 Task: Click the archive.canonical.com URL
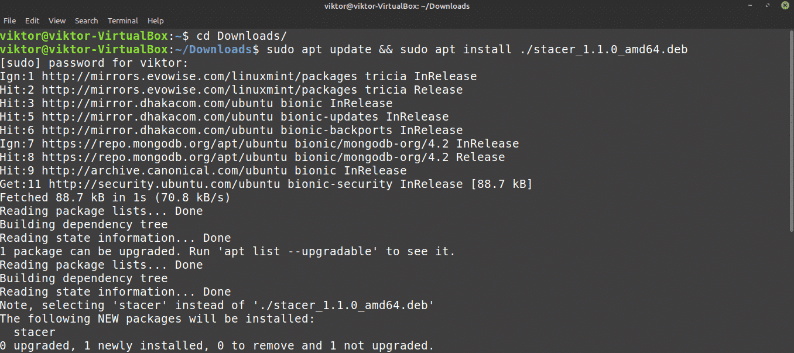pos(164,171)
